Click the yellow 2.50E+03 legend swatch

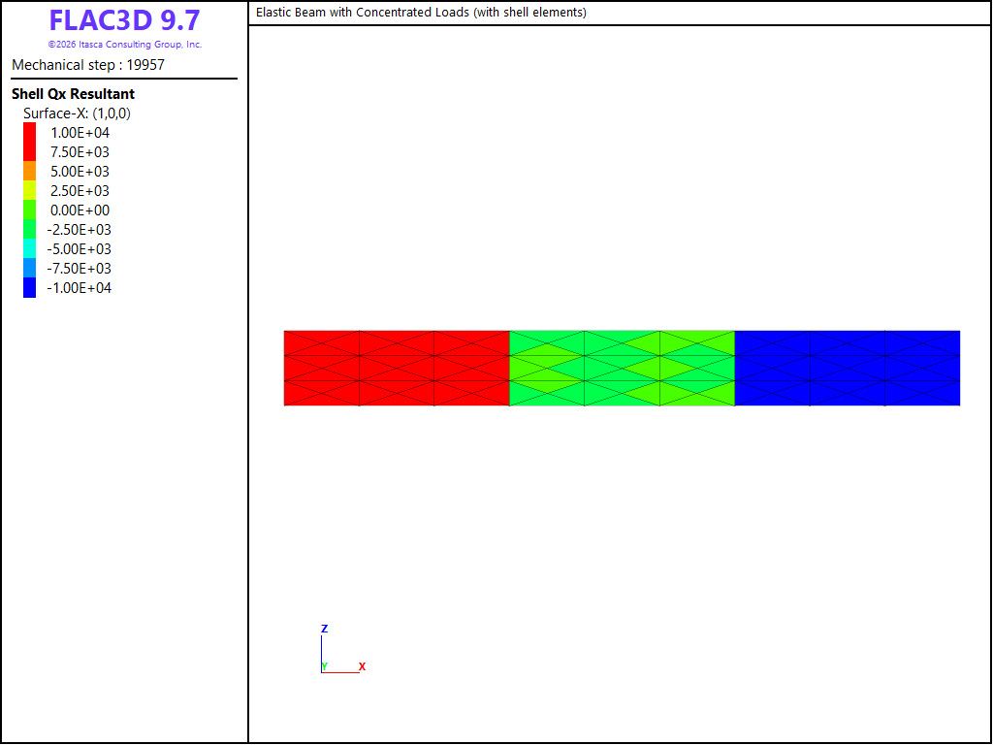point(29,191)
